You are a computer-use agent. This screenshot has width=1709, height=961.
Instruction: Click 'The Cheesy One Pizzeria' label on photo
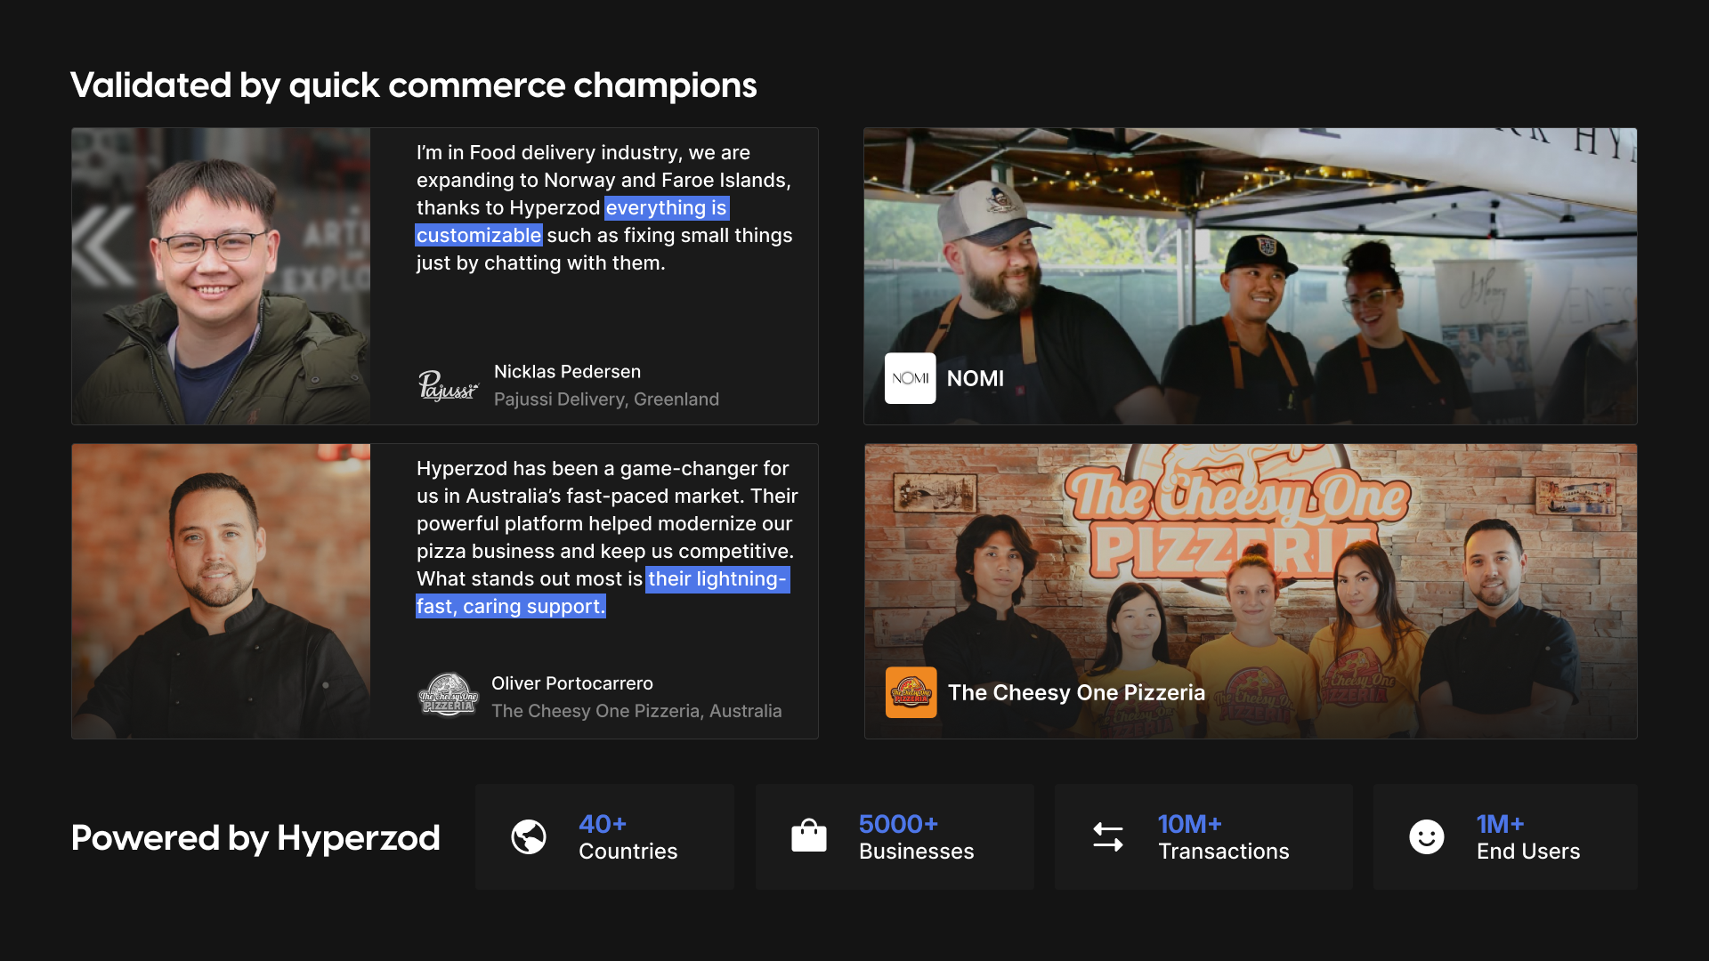[x=1076, y=692]
